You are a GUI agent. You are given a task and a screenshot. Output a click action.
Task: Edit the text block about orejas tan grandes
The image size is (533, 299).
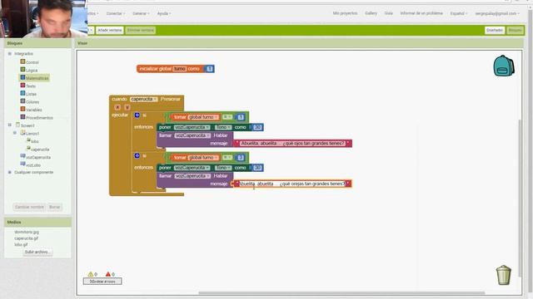(292, 184)
